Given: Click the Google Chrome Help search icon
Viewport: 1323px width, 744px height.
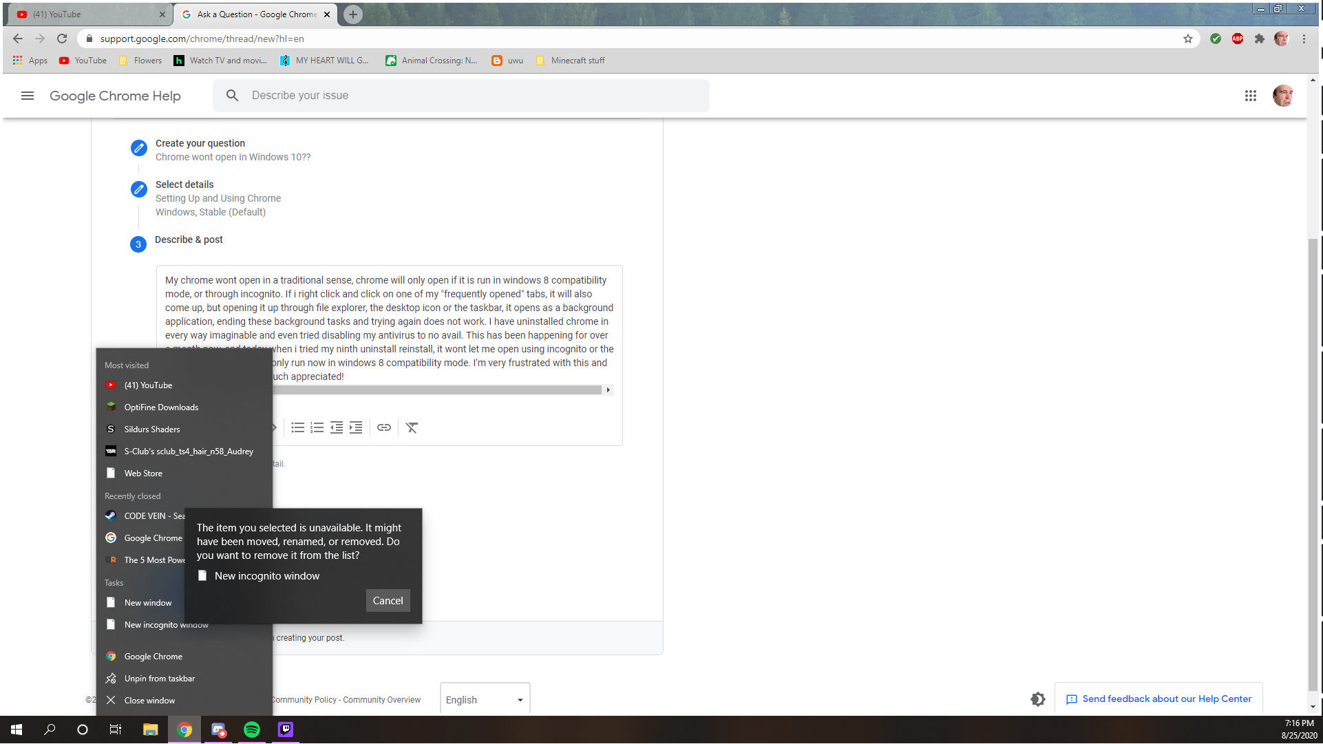Looking at the screenshot, I should coord(233,94).
